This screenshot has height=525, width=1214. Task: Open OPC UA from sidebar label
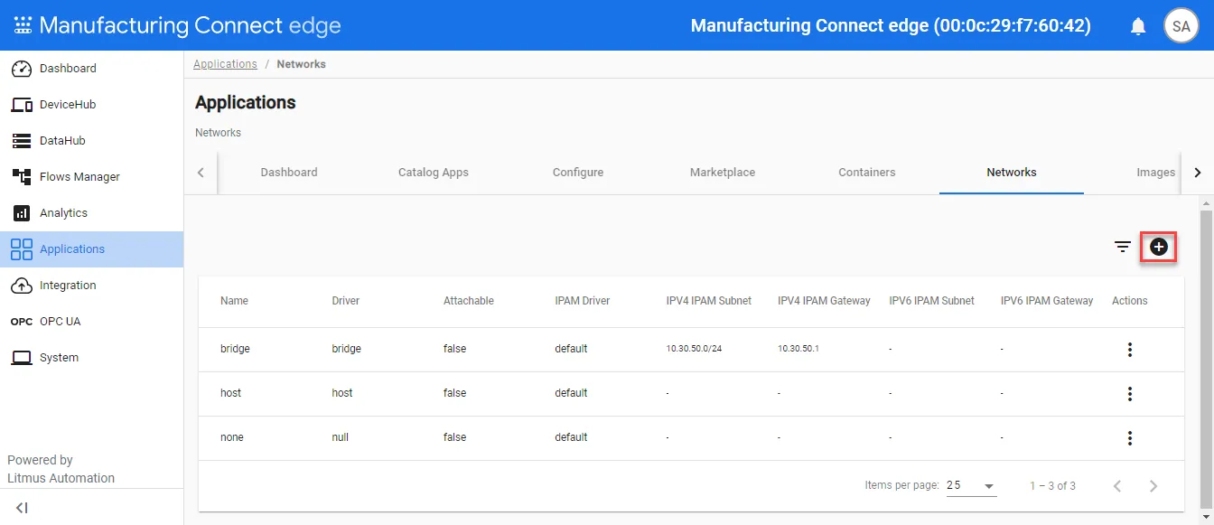61,322
